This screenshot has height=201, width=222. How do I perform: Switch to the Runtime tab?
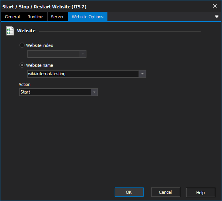35,17
